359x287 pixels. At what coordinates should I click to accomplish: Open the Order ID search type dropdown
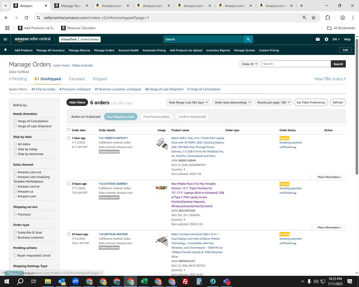249,64
